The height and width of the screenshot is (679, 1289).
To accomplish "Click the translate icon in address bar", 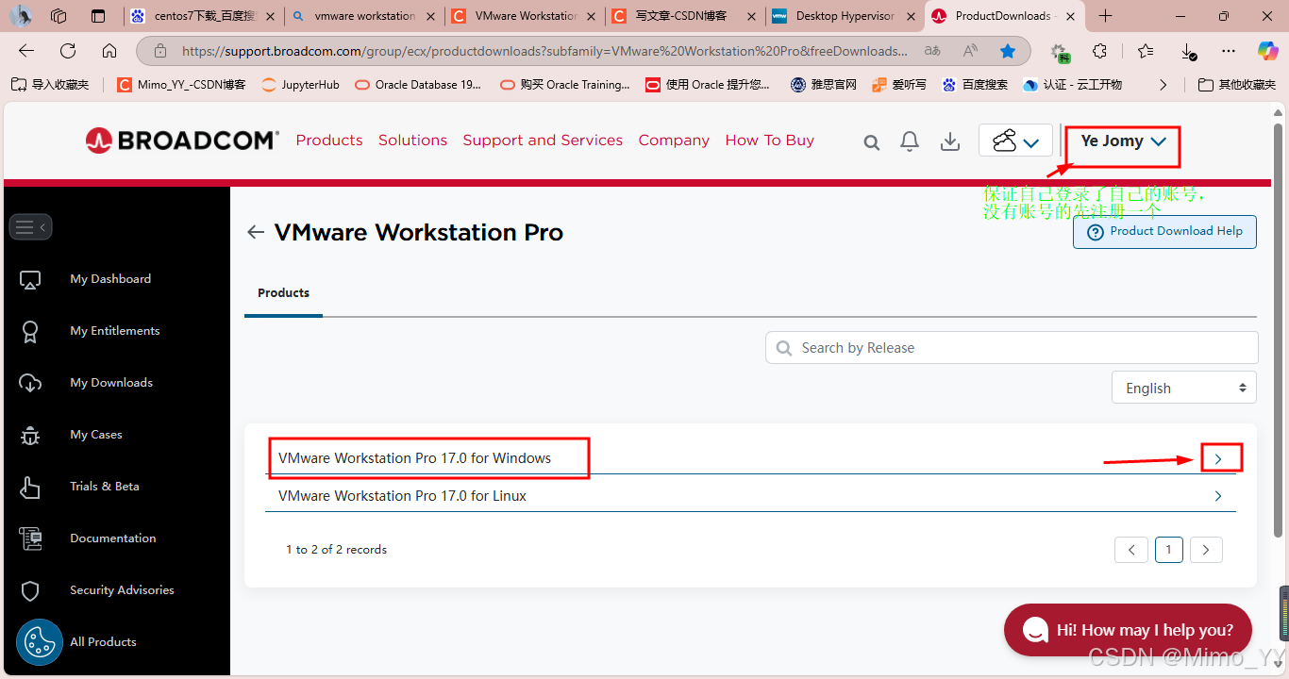I will point(932,51).
